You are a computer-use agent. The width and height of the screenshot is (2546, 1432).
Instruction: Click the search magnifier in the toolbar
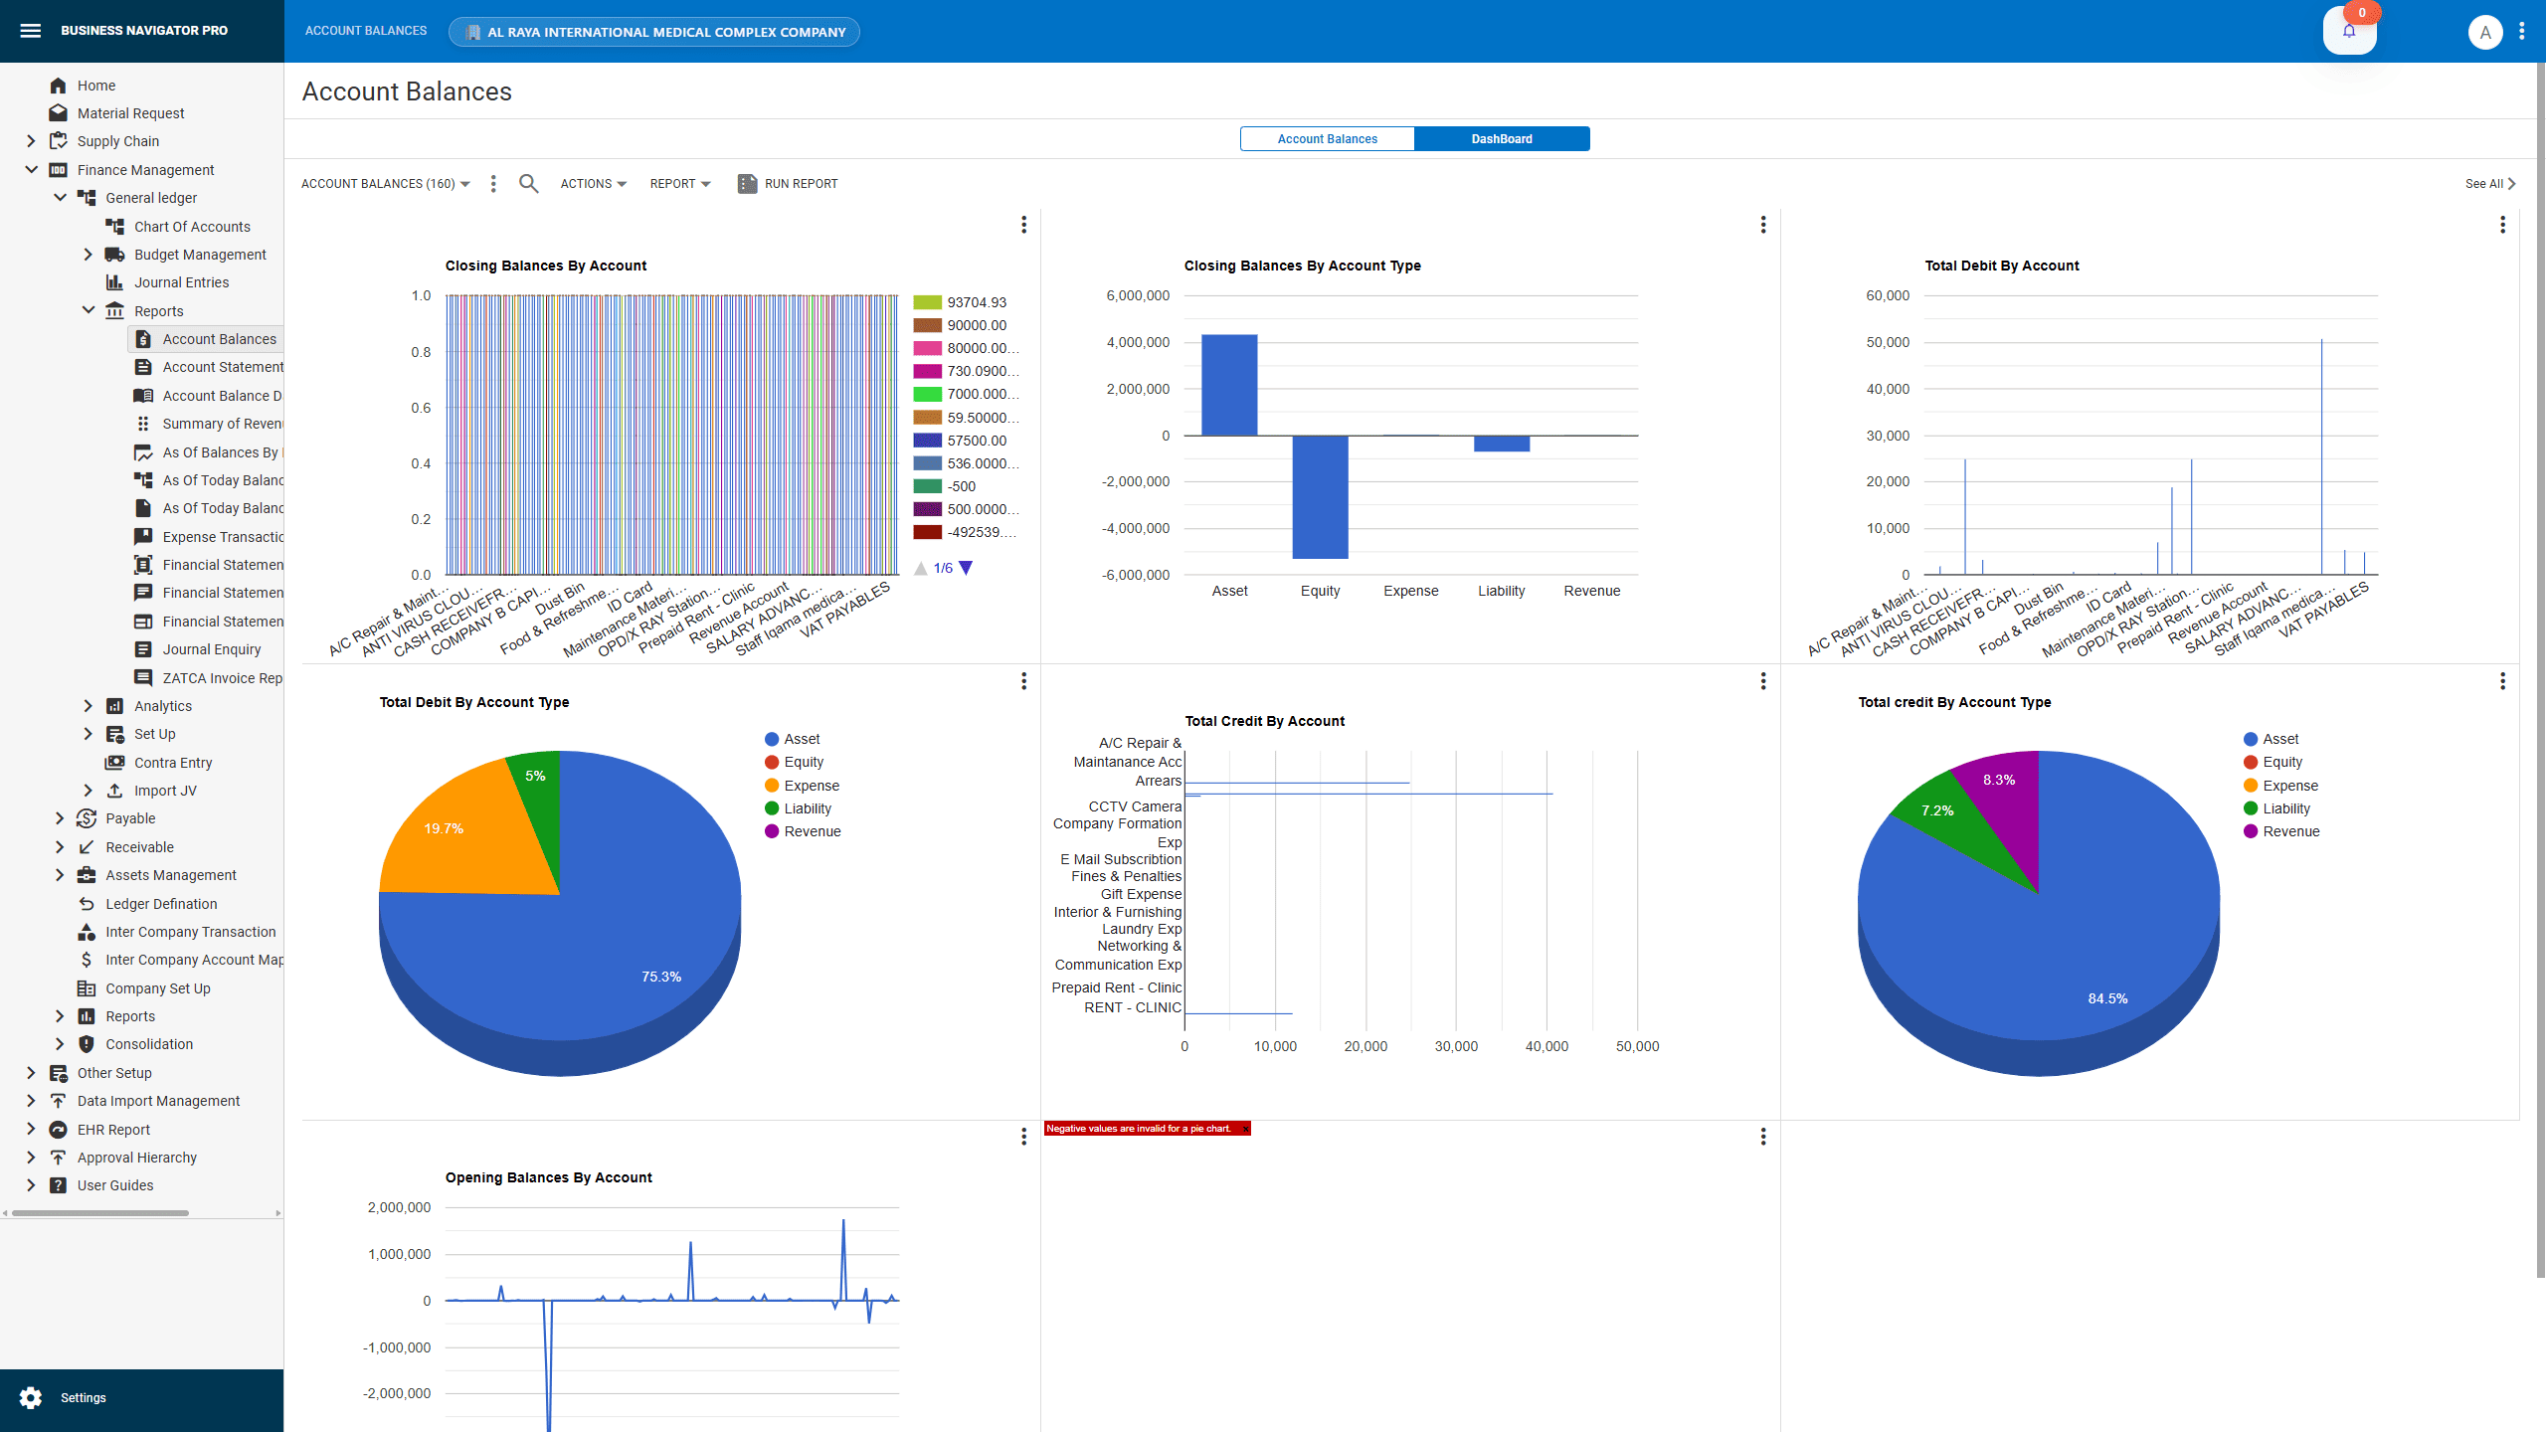pos(528,183)
